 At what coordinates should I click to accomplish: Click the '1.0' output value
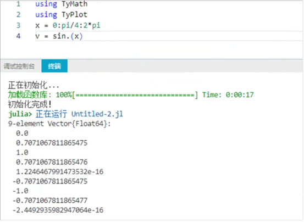22,152
